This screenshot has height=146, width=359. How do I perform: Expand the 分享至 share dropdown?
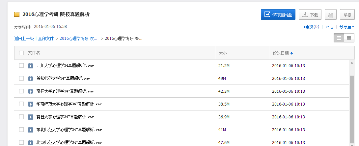(x=347, y=27)
